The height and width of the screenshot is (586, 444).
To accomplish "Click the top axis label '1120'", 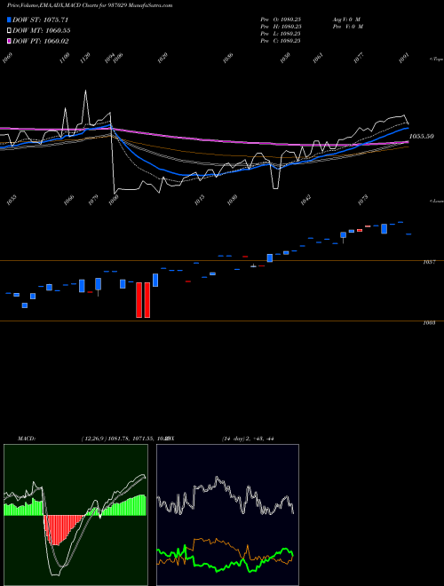I will [x=85, y=58].
